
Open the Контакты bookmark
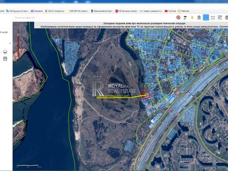pyautogui.click(x=37, y=11)
